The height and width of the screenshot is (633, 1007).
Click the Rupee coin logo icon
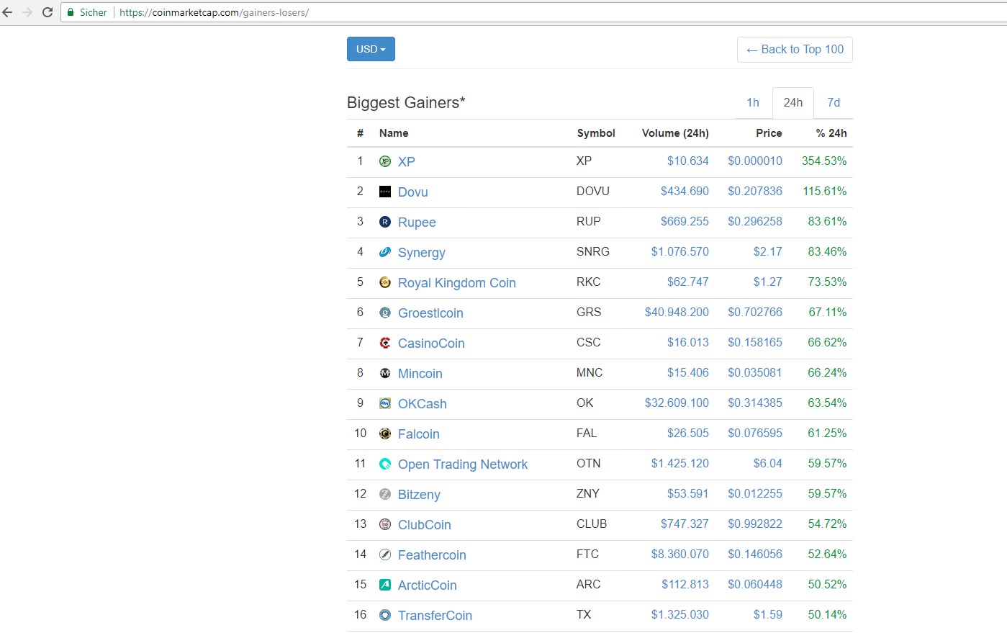(385, 222)
